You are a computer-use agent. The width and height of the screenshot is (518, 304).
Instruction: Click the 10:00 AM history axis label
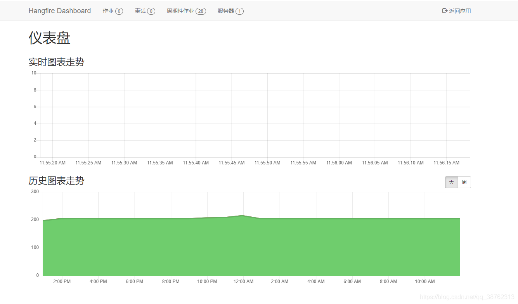click(425, 282)
